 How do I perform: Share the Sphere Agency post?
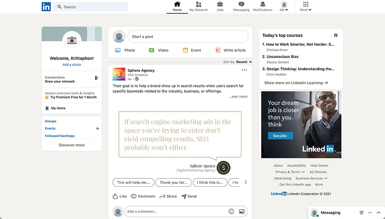coord(168,196)
